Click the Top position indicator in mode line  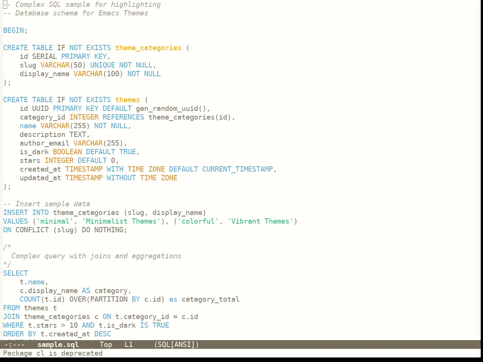point(106,344)
